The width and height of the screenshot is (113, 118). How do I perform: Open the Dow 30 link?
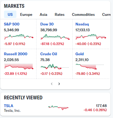coord(47,24)
